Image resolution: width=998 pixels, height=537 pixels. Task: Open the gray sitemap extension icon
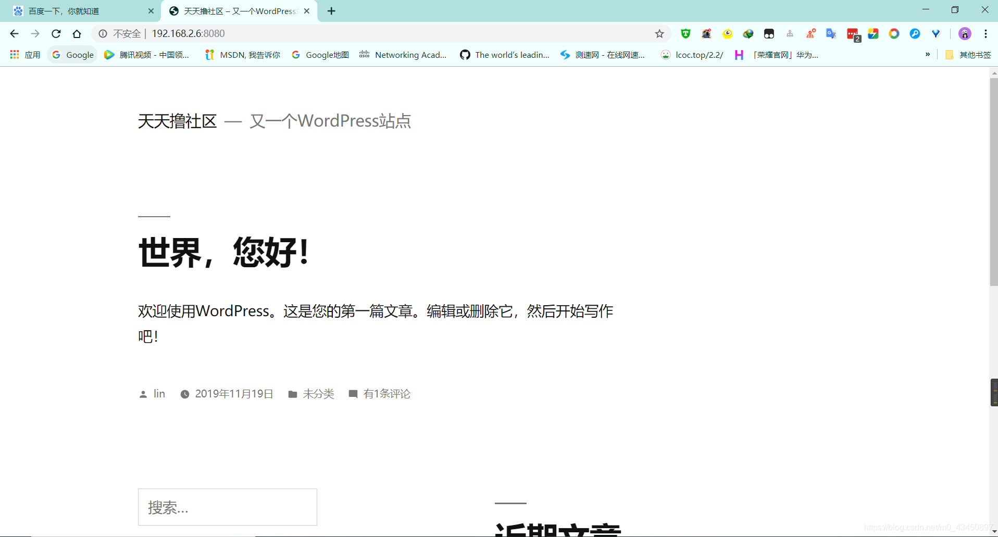click(x=790, y=34)
